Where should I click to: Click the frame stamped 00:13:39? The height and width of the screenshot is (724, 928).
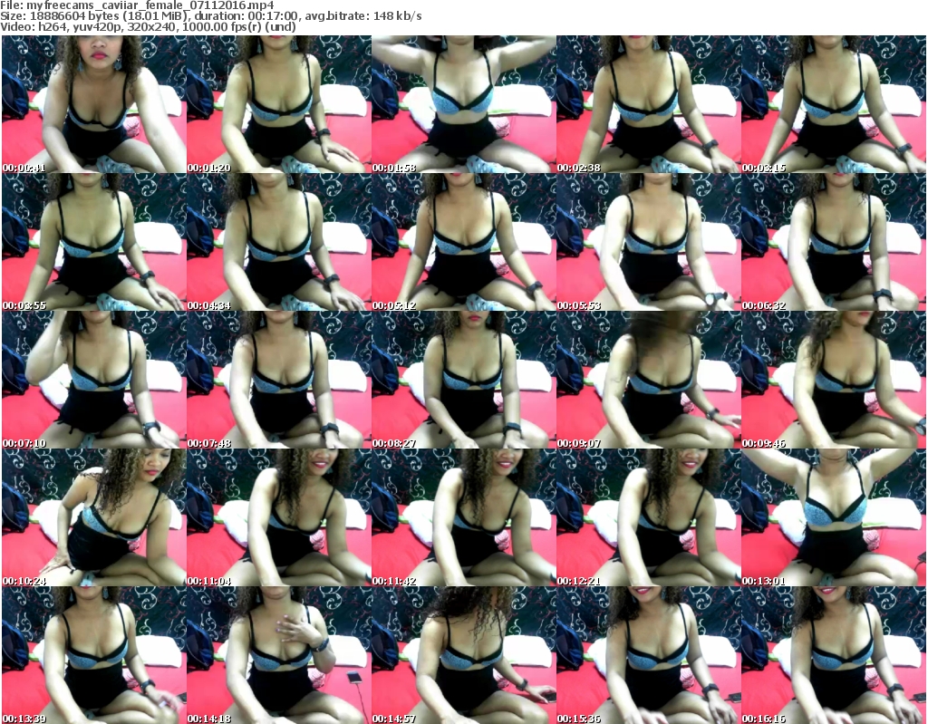(x=94, y=655)
